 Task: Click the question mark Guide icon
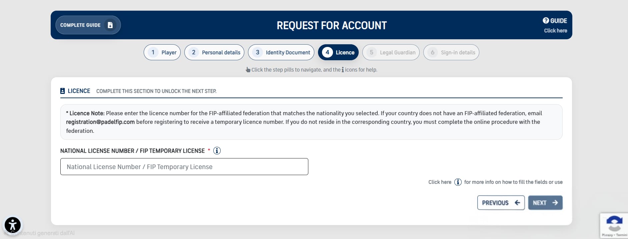click(546, 21)
